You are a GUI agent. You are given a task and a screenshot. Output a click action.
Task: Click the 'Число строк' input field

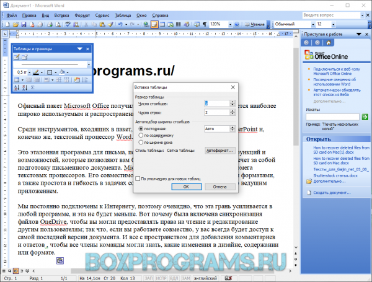click(217, 112)
